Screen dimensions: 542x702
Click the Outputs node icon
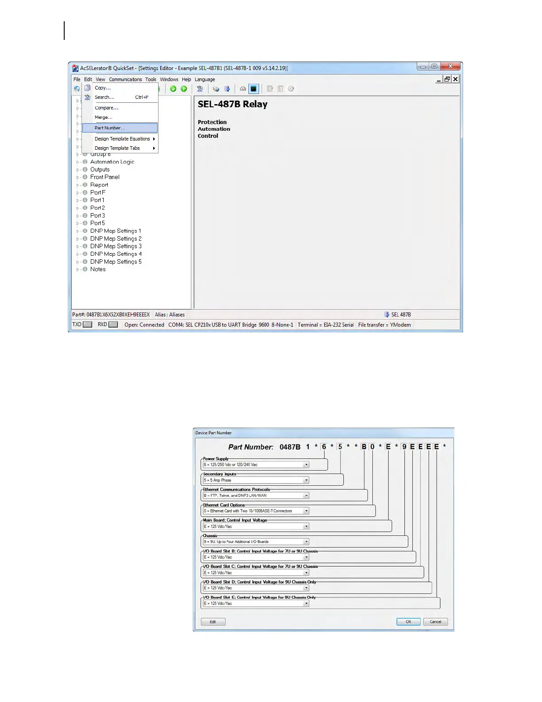pos(85,169)
